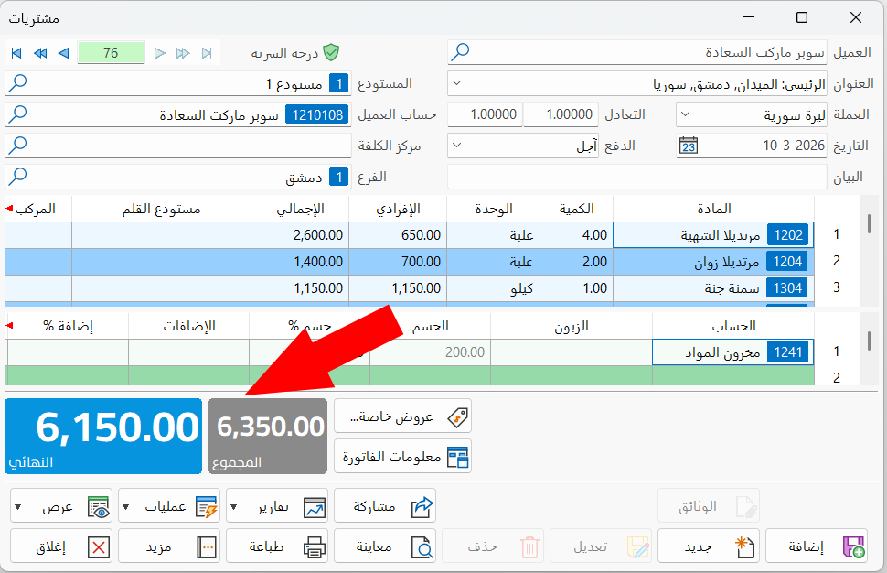Open the date calendar picker icon
The image size is (887, 573).
click(689, 146)
